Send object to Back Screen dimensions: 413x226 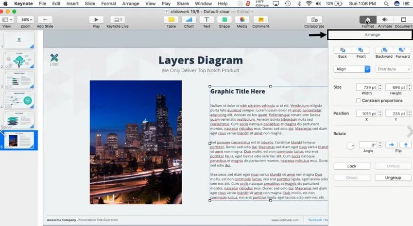(x=343, y=50)
